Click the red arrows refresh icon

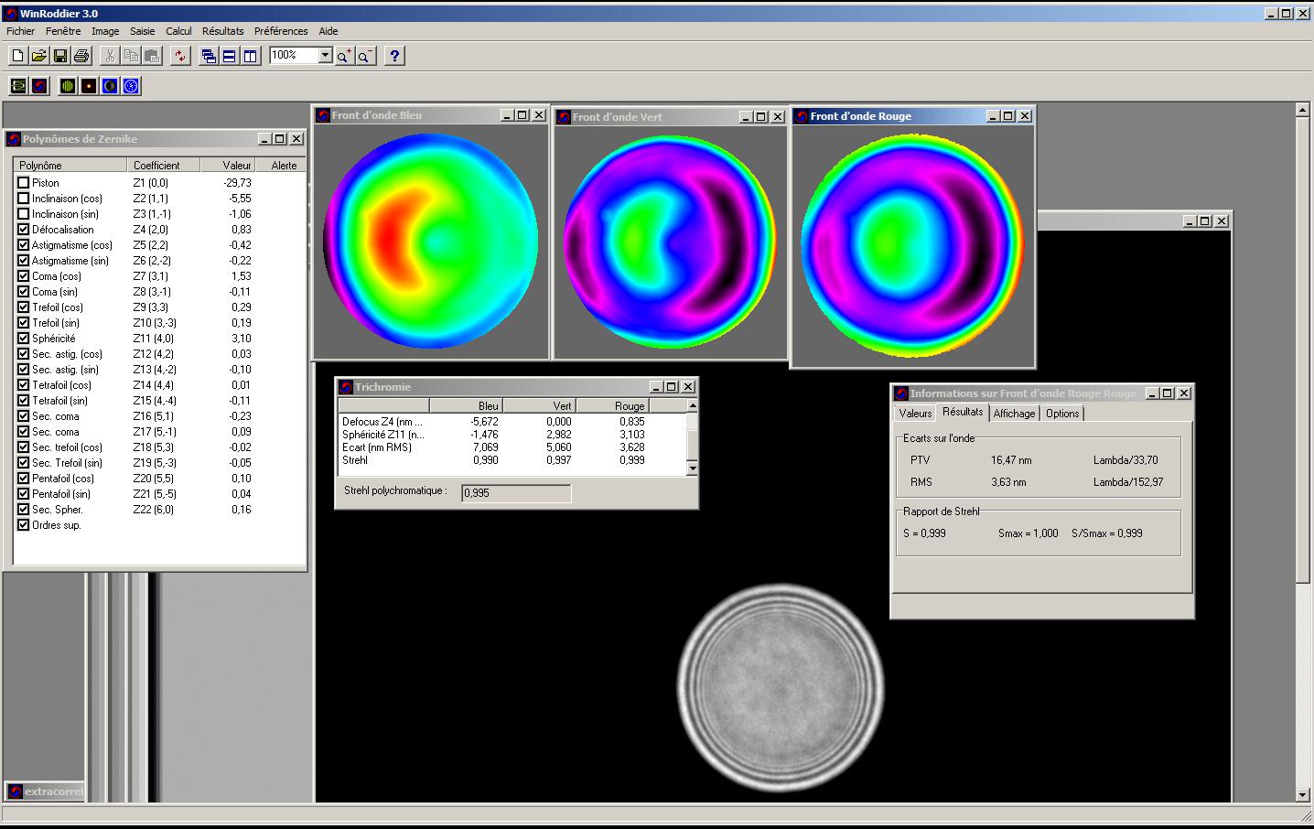tap(180, 56)
